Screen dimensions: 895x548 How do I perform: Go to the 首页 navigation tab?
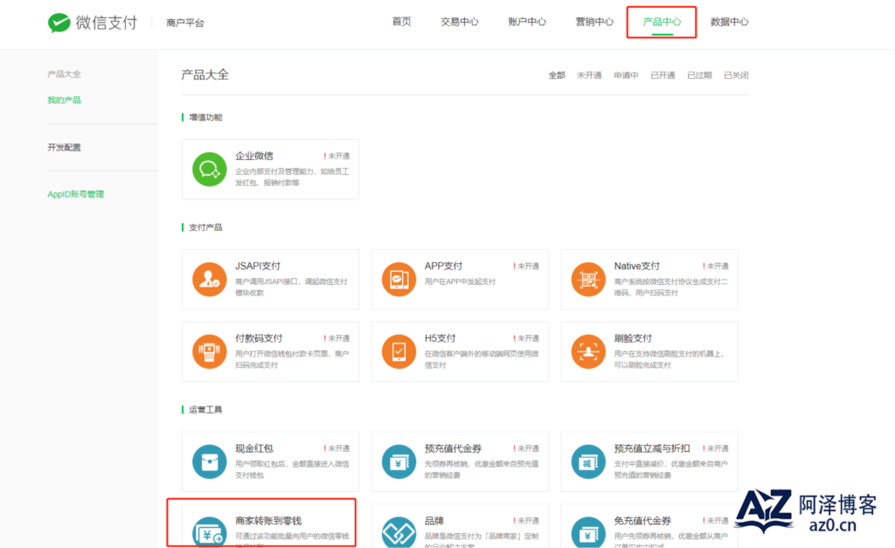(402, 22)
